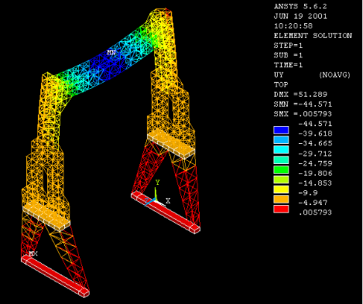This screenshot has height=304, width=363.
Task: Click the SMX =.005793 value
Action: pos(303,114)
